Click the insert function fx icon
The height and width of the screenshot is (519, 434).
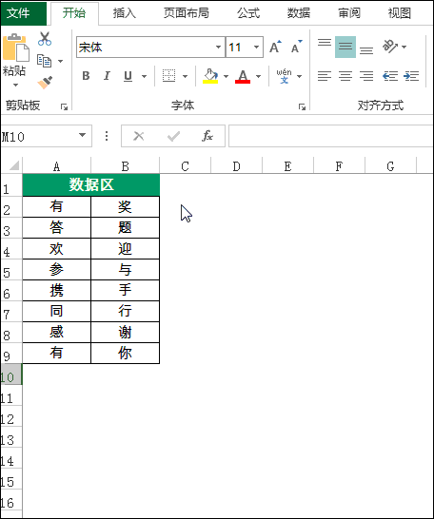tap(207, 136)
